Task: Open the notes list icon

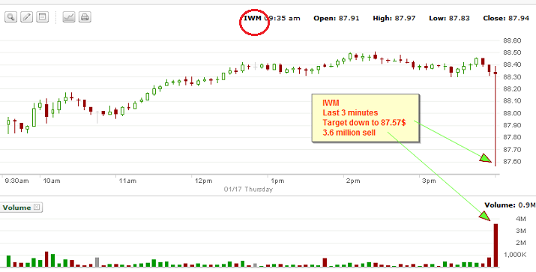Action: tap(43, 17)
